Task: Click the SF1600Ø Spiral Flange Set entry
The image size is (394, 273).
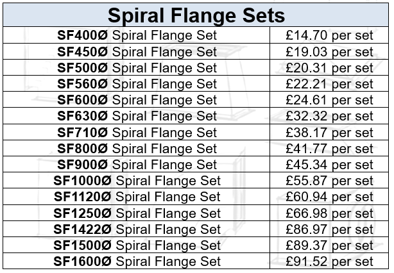Action: [x=137, y=261]
